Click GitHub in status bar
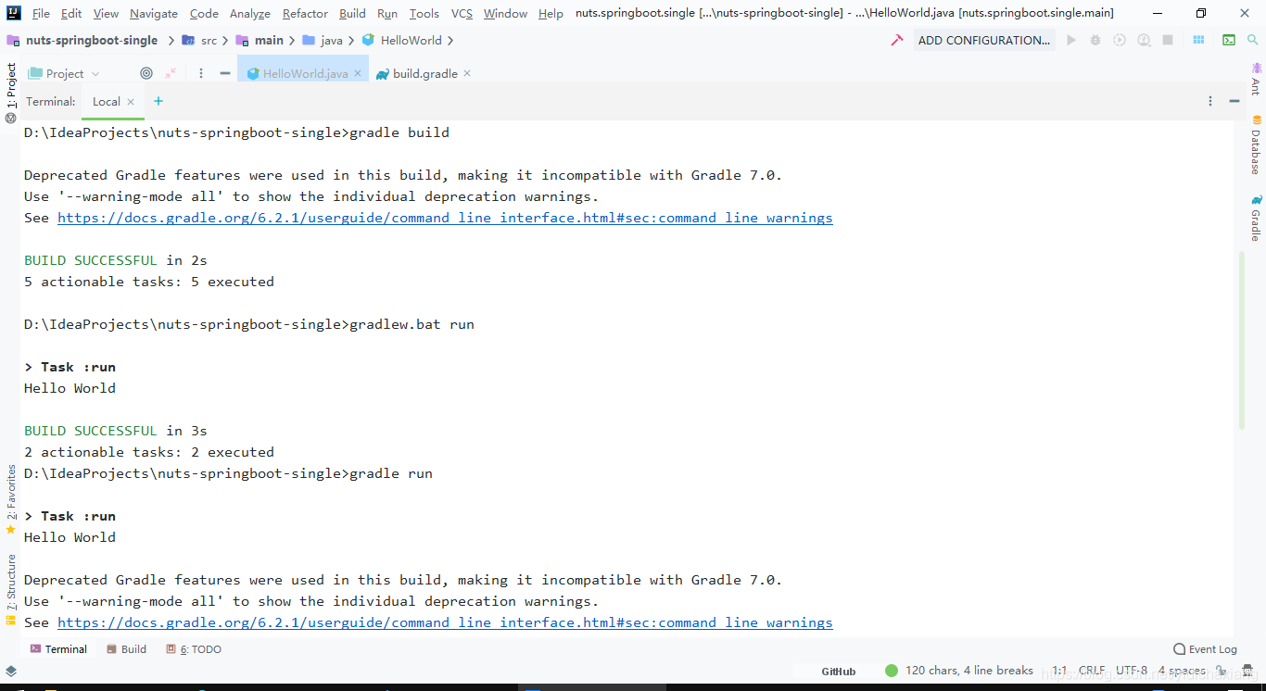The image size is (1266, 691). 838,671
